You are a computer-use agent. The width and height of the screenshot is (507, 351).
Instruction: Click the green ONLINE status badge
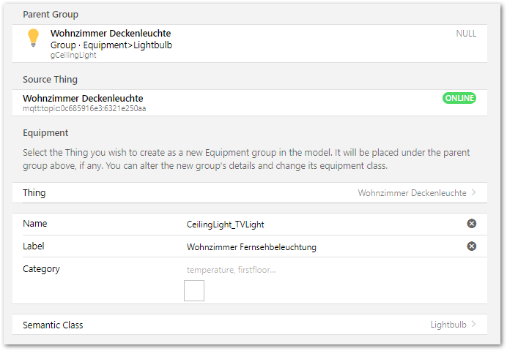point(459,98)
